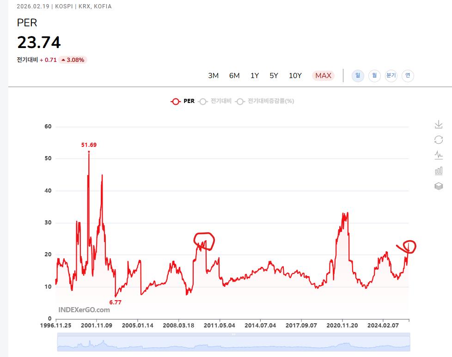This screenshot has height=357, width=452.
Task: Switch to quarterly (분기) interval
Action: pyautogui.click(x=391, y=76)
